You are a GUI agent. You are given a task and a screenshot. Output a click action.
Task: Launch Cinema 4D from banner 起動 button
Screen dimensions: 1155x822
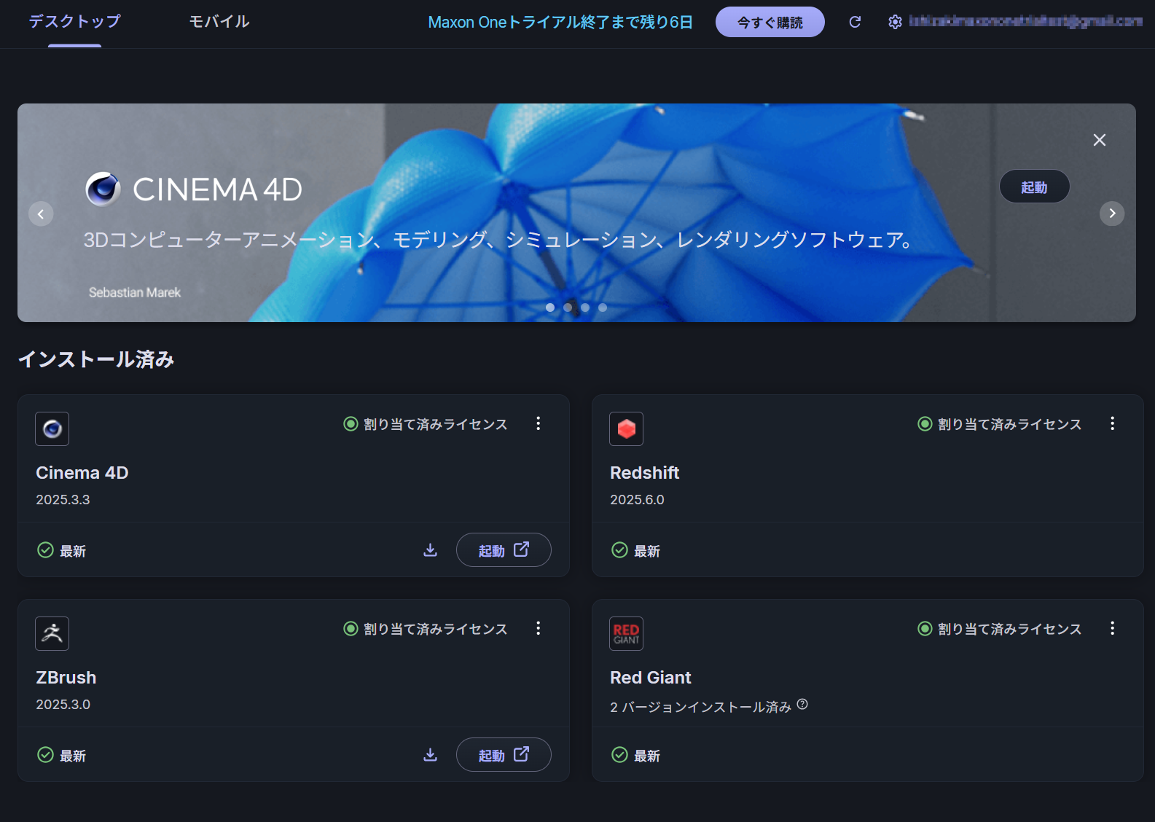[1034, 187]
